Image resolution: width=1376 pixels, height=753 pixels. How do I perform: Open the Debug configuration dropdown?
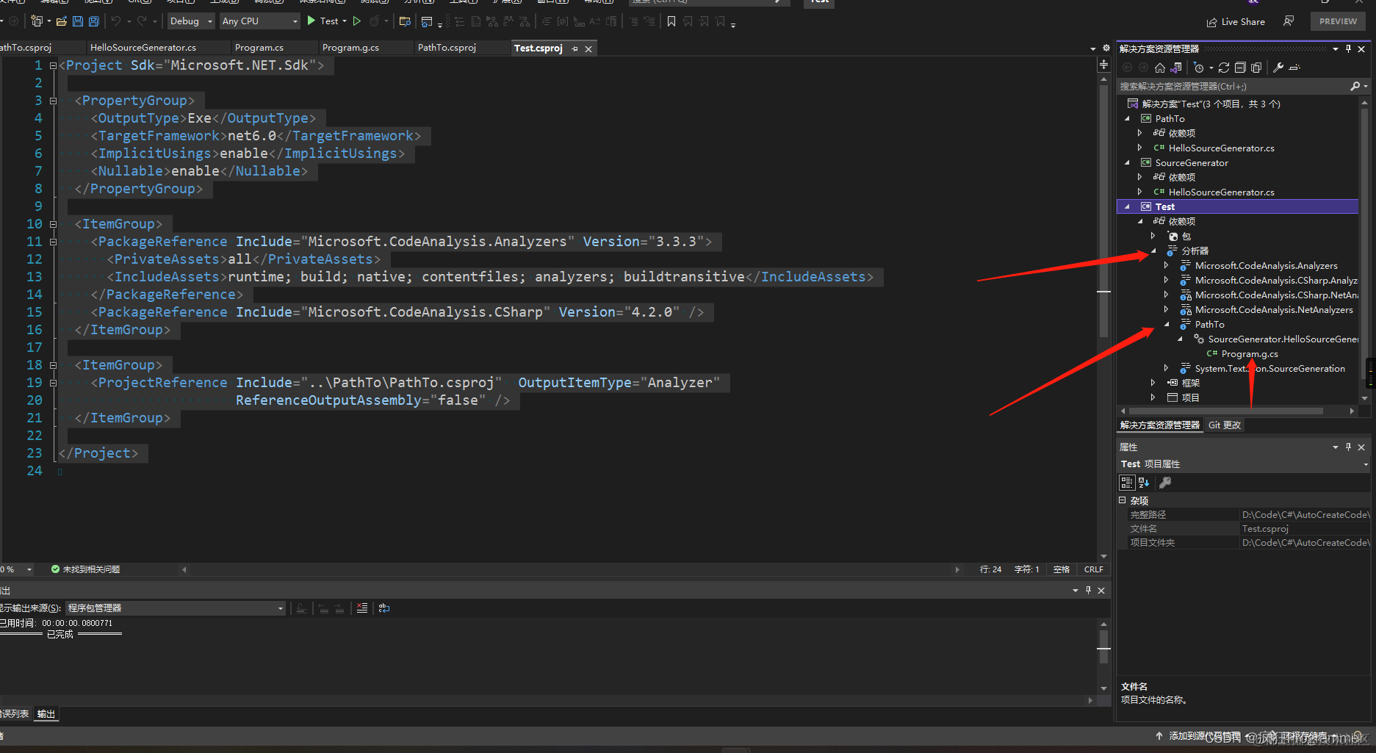tap(191, 21)
